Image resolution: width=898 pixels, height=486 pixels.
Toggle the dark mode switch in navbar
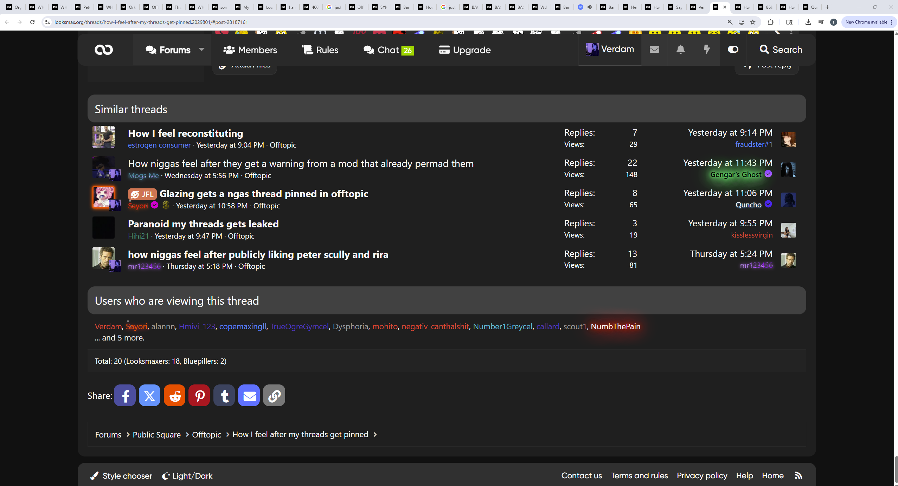coord(733,50)
